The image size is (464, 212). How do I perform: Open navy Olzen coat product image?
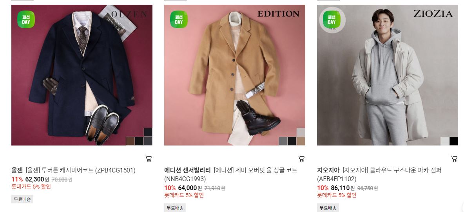pyautogui.click(x=82, y=75)
